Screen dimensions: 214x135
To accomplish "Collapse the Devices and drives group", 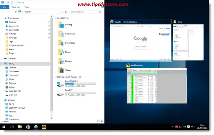I will (56, 77).
